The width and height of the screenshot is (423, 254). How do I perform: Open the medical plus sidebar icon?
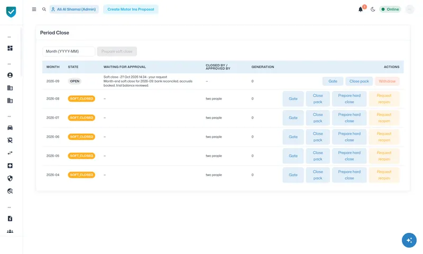point(10,166)
